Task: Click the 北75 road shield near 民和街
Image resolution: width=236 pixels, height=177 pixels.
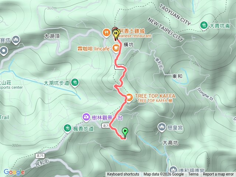Action: coord(40,156)
